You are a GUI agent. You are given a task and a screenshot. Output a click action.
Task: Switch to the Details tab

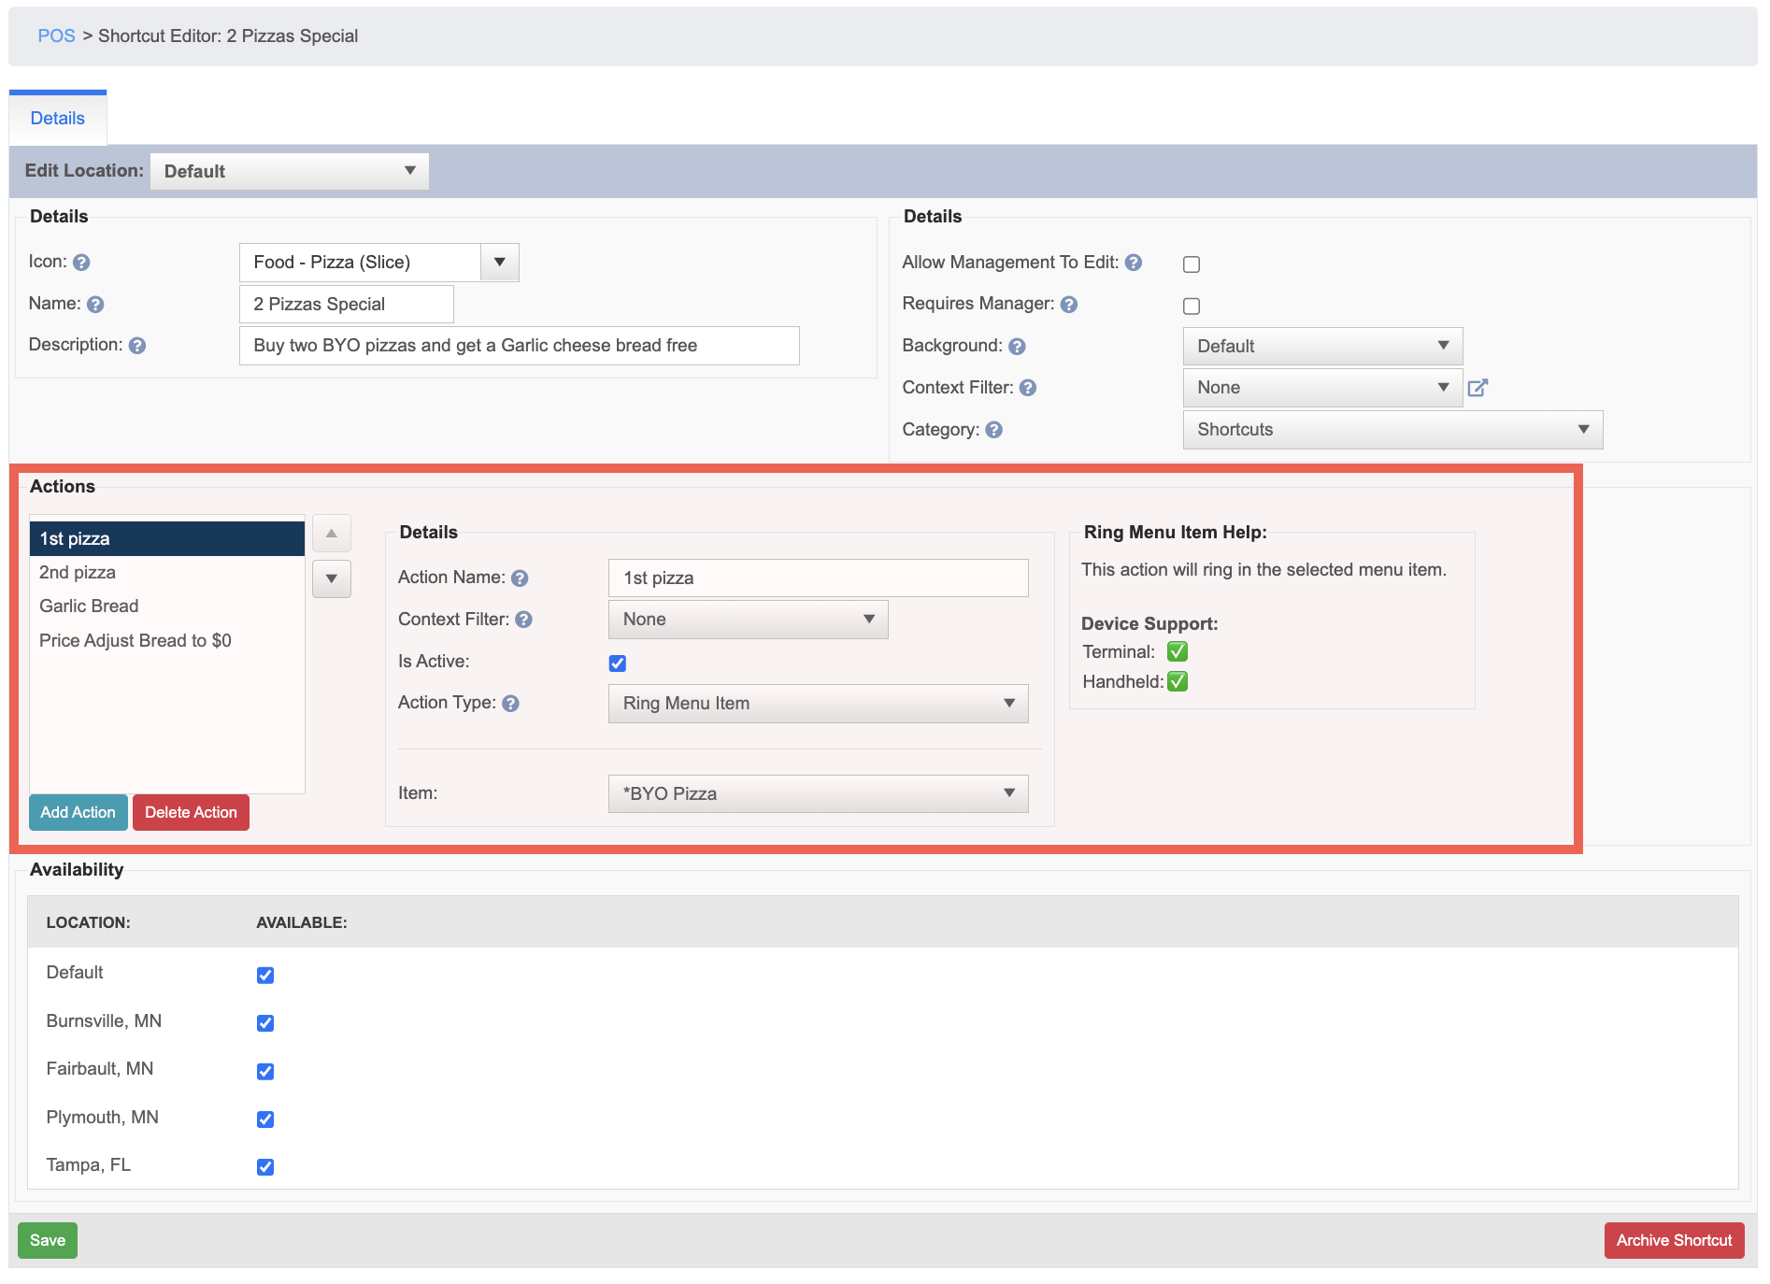pyautogui.click(x=58, y=119)
